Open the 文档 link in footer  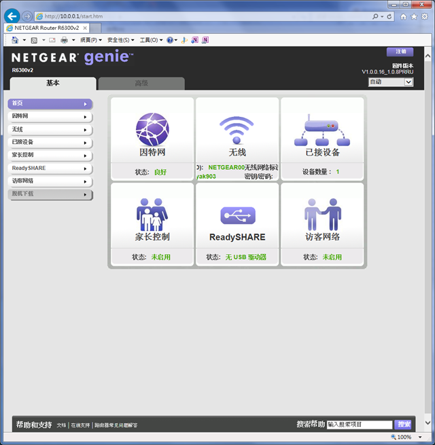point(61,425)
